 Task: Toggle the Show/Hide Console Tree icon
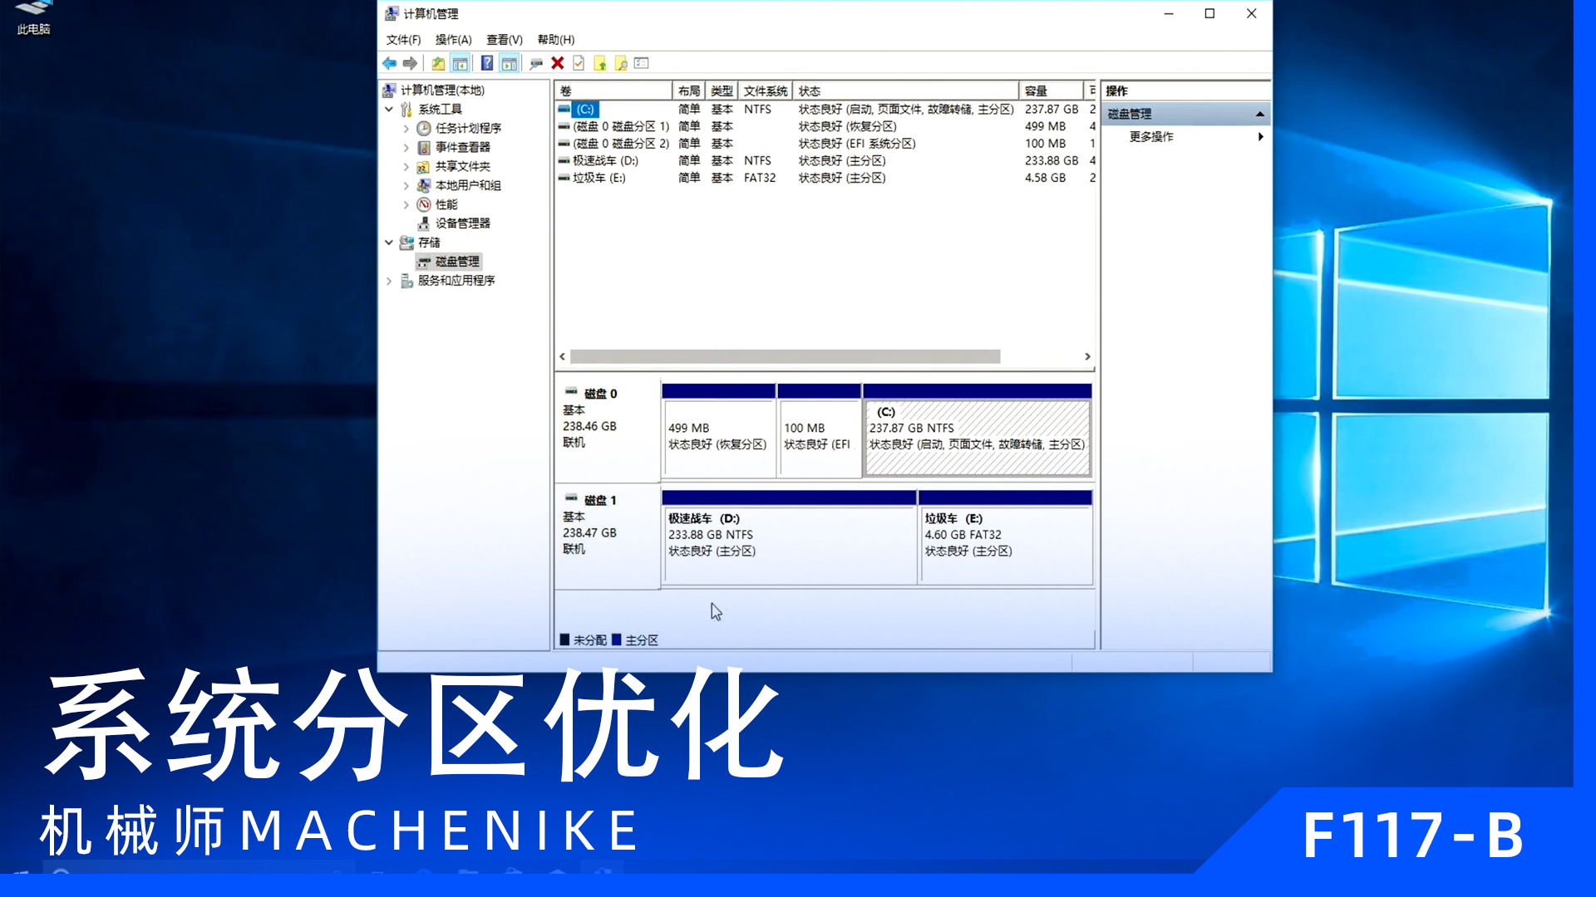tap(460, 63)
